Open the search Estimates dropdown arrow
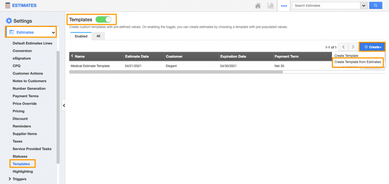Viewport: 389px width, 184px height. click(x=364, y=5)
